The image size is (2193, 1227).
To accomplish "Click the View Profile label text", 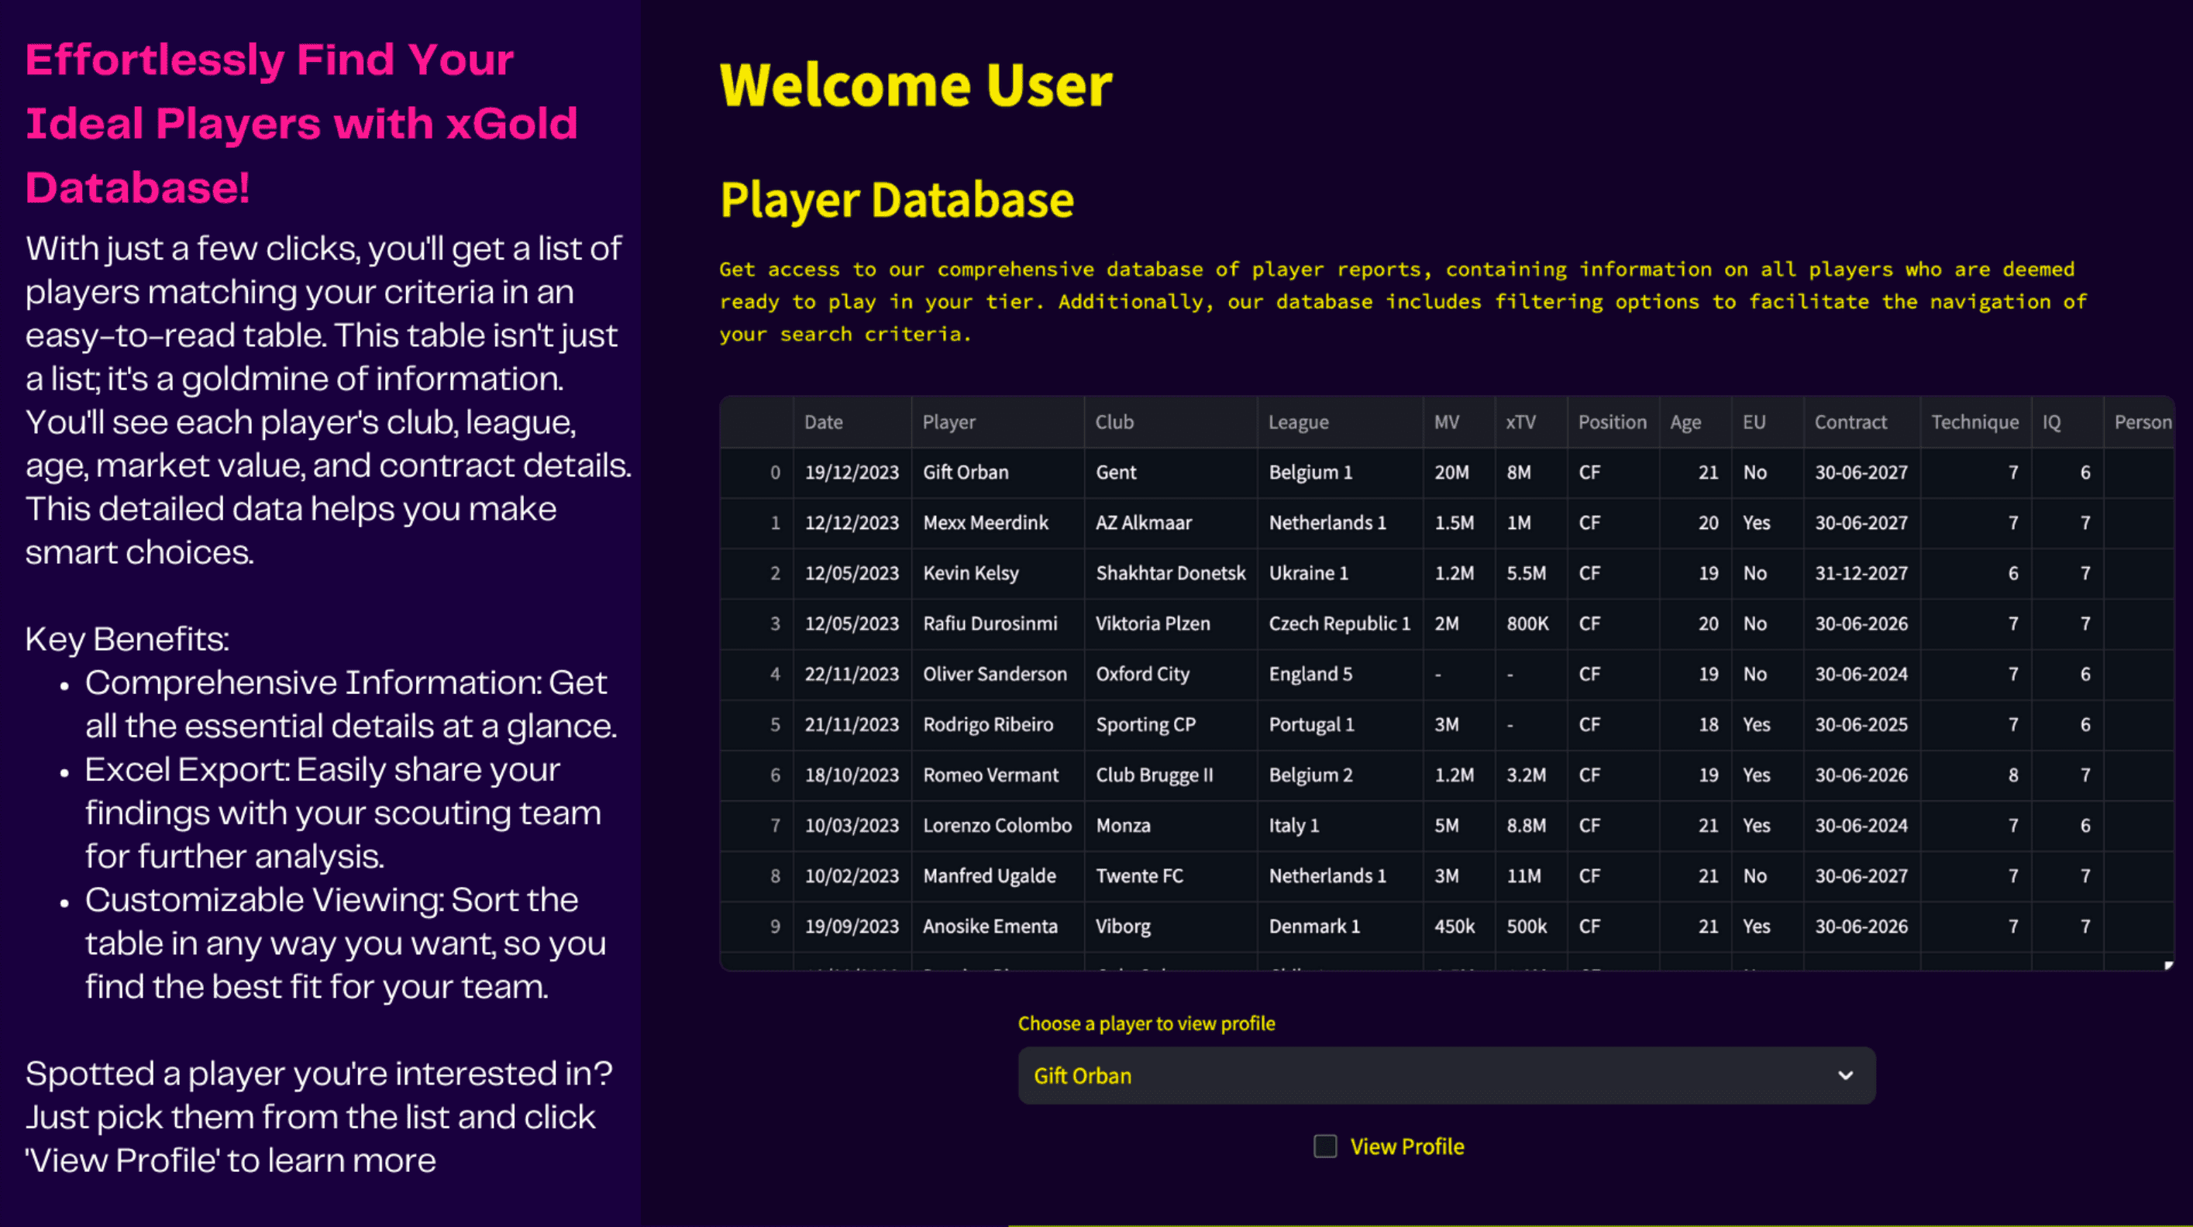I will [1406, 1146].
